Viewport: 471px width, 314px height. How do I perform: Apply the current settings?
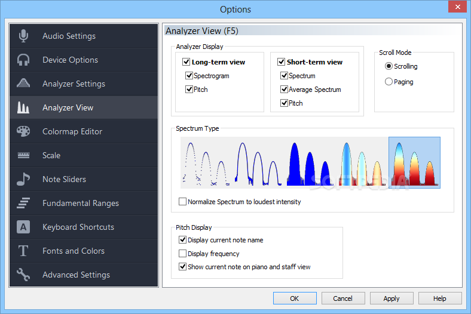tap(392, 298)
